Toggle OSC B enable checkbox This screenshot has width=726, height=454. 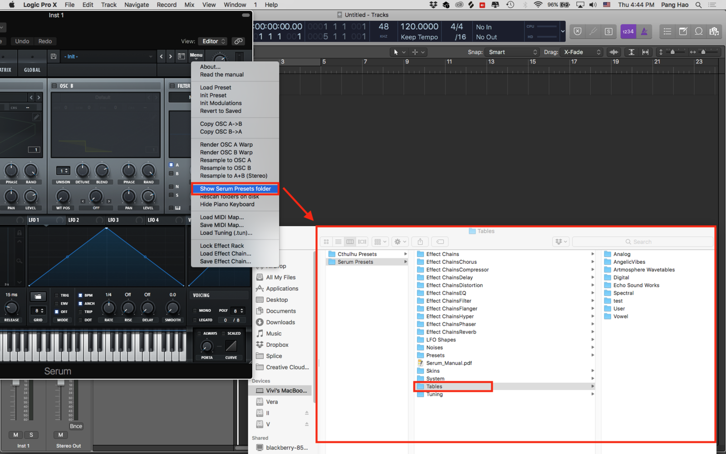54,86
